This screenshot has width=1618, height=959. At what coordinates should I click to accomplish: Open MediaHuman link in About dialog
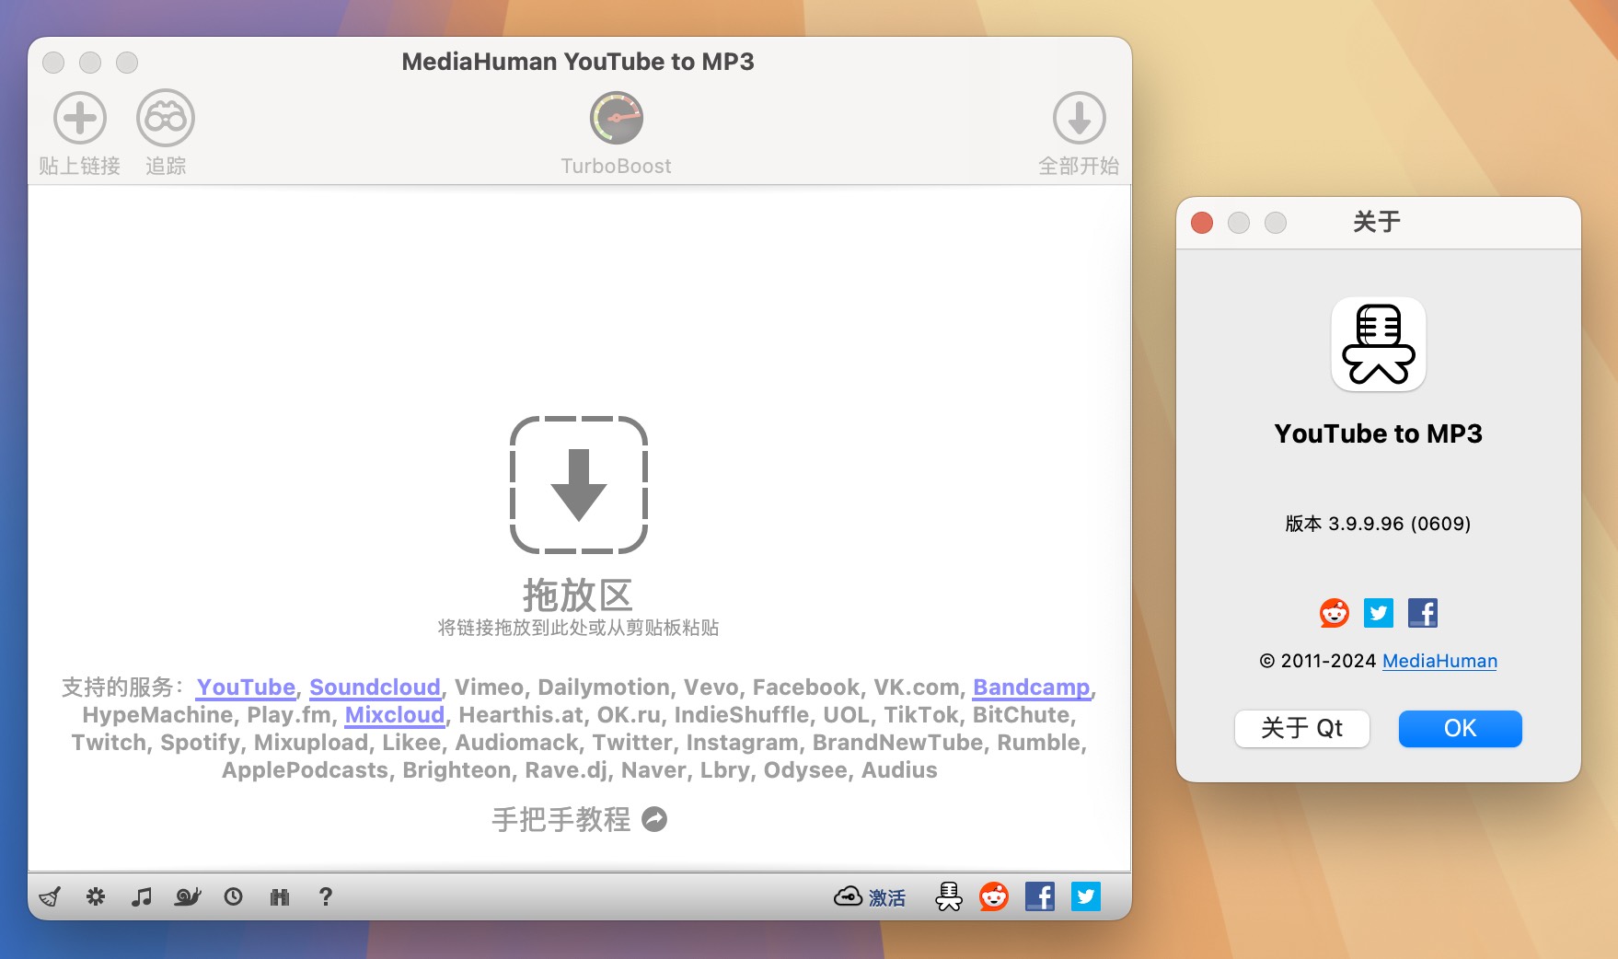pos(1439,661)
